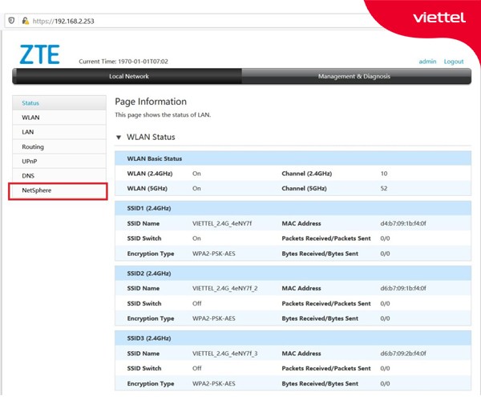Open the WLAN sidebar item
This screenshot has width=481, height=420.
tap(59, 118)
